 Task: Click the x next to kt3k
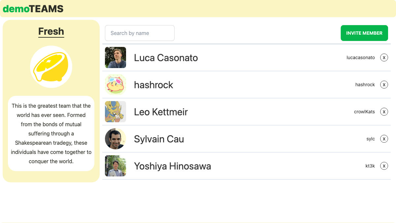pos(384,166)
